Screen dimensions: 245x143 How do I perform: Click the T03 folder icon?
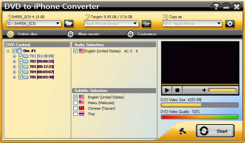tap(26, 67)
